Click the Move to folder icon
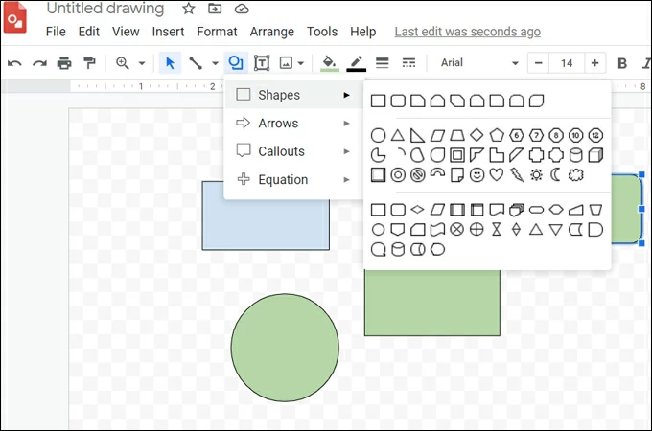The width and height of the screenshot is (652, 431). tap(215, 9)
